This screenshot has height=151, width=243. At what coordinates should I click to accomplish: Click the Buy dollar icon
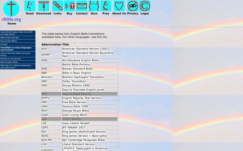point(70,6)
